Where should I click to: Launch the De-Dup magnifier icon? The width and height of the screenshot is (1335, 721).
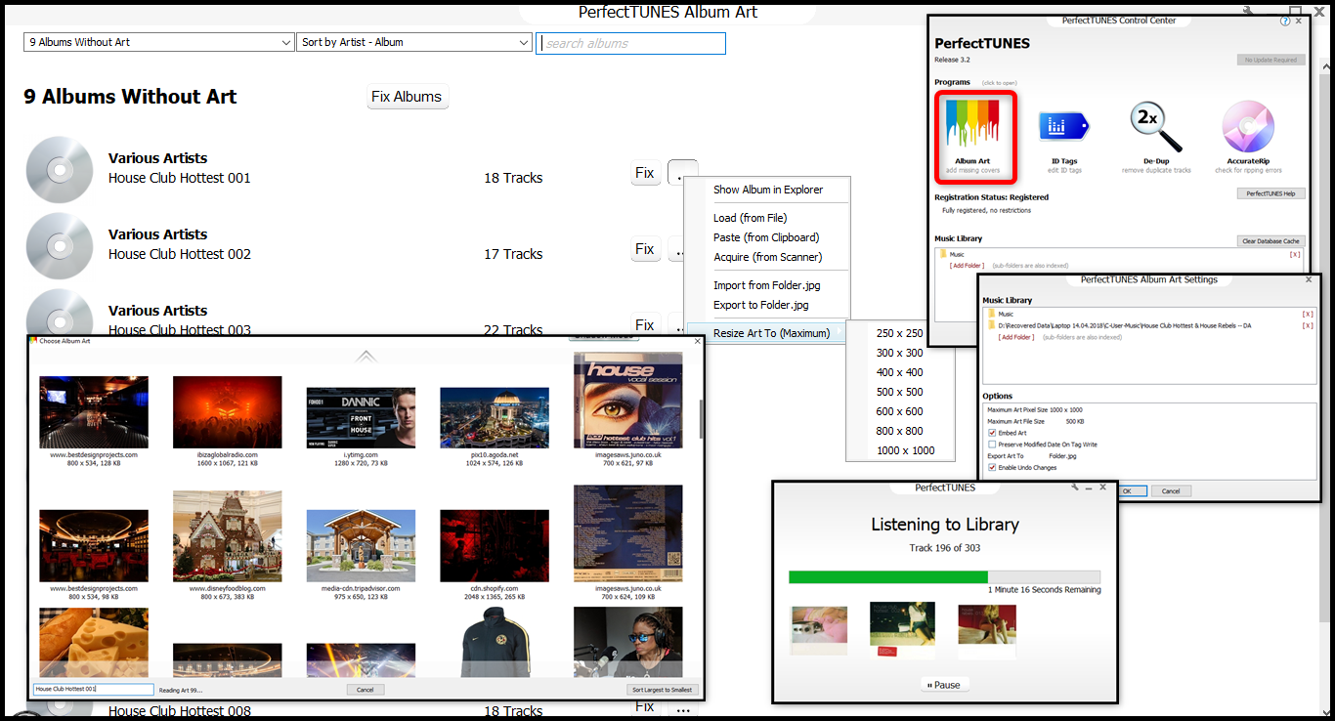1156,126
